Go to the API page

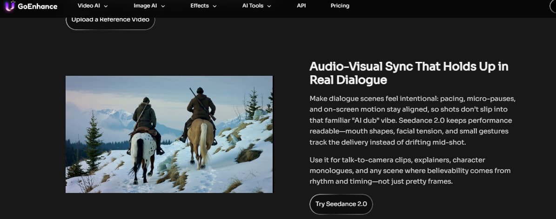pos(301,6)
